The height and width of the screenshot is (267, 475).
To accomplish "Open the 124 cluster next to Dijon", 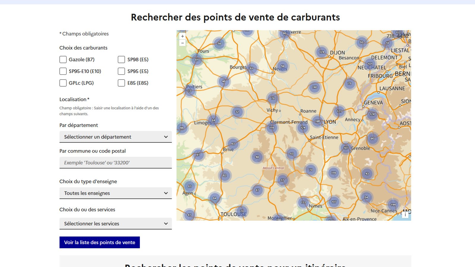I will coord(322,52).
